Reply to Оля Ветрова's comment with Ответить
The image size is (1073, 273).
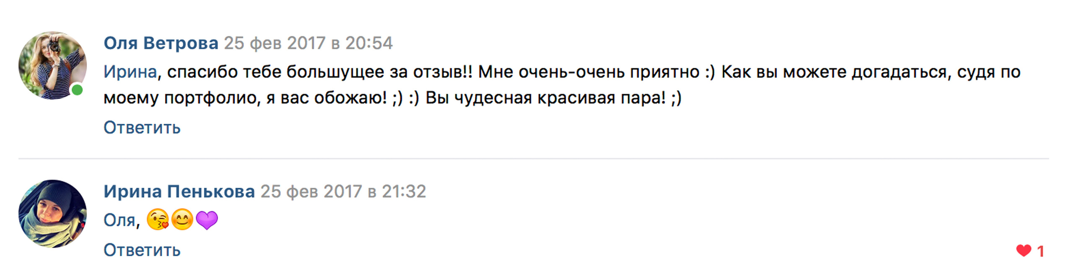[142, 128]
